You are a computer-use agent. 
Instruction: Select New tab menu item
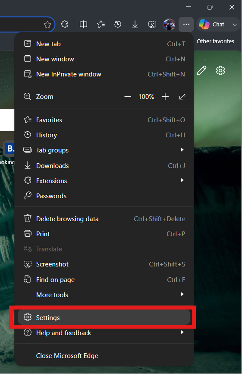pos(104,44)
